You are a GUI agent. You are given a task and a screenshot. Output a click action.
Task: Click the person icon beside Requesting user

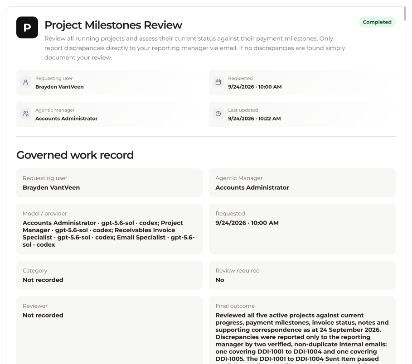[x=25, y=82]
